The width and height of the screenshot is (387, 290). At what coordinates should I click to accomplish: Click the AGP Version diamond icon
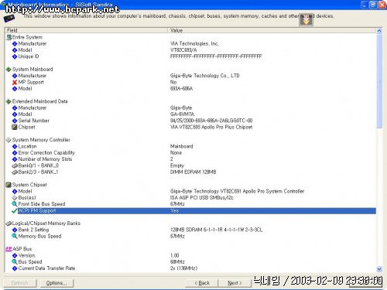tap(15, 255)
